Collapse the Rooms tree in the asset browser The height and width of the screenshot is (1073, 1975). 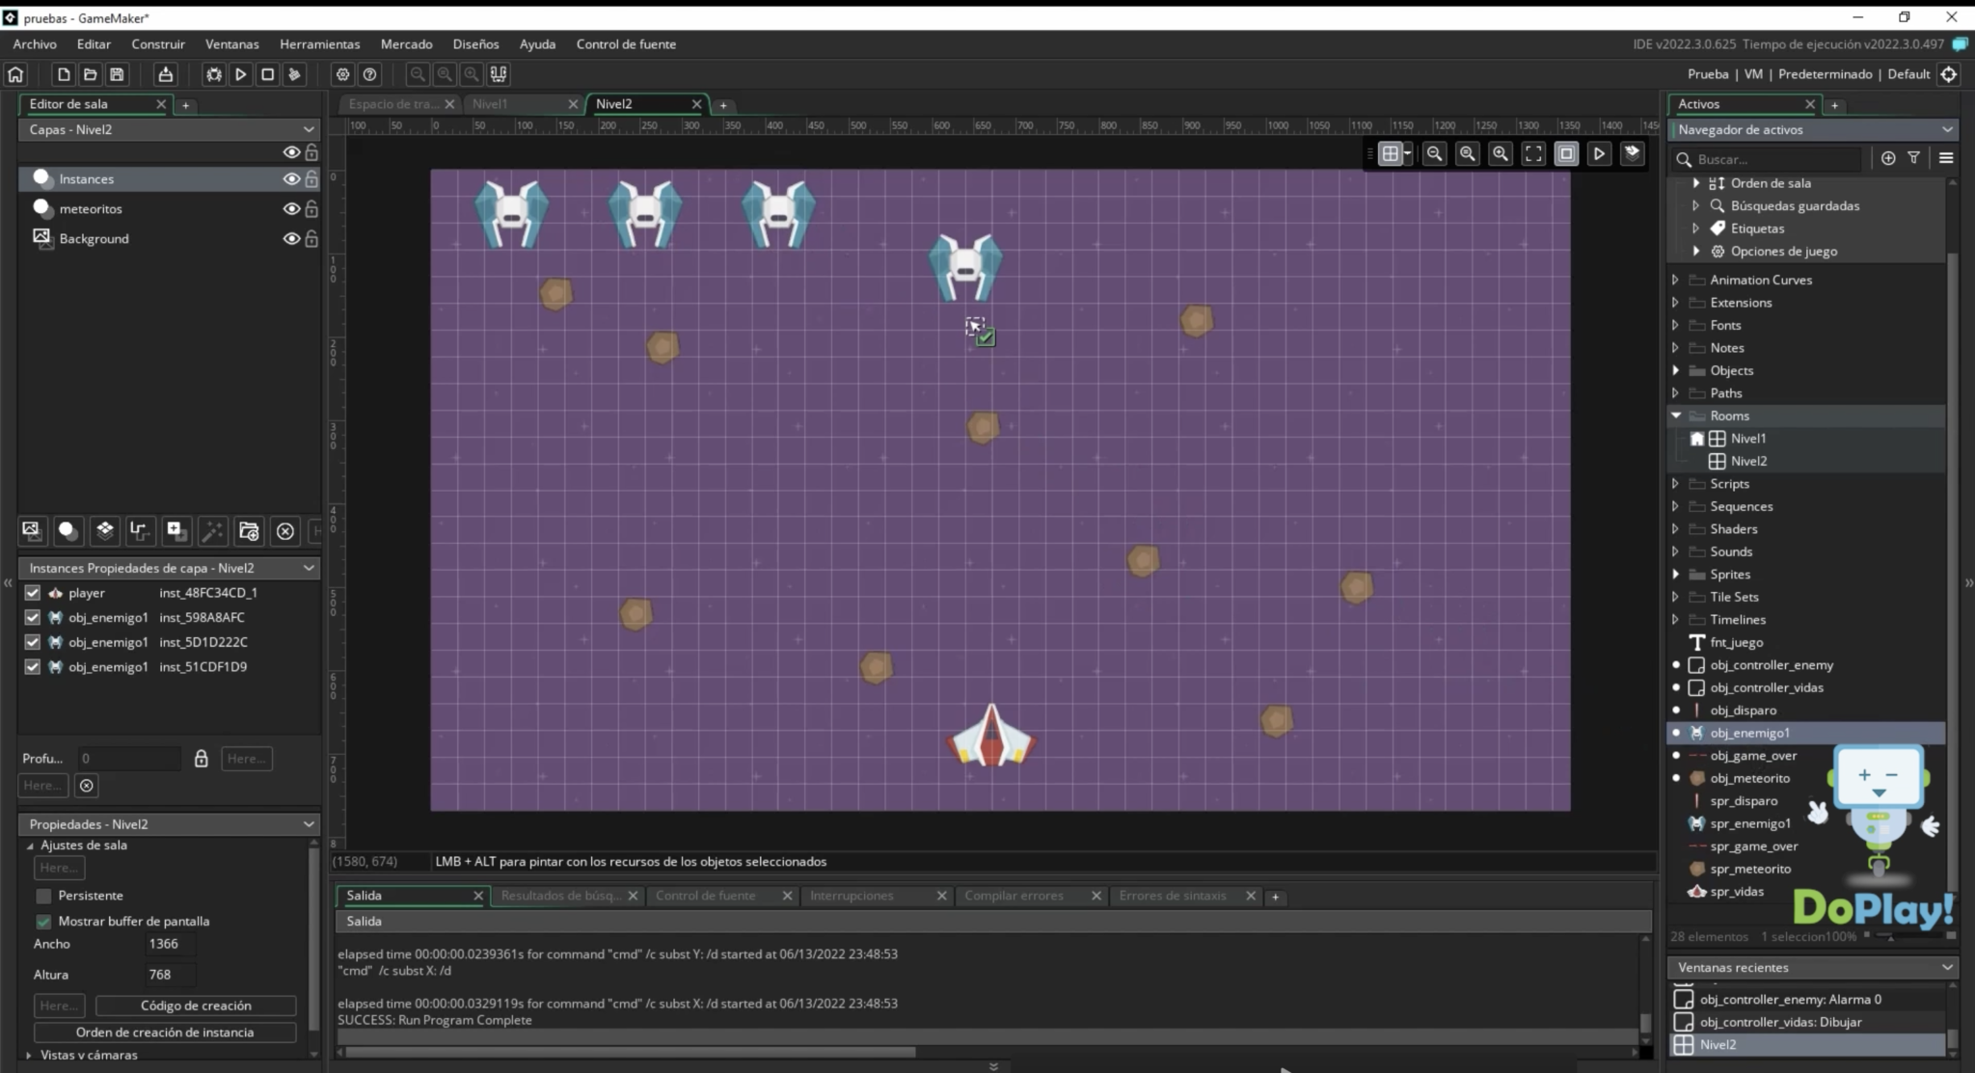click(1675, 416)
